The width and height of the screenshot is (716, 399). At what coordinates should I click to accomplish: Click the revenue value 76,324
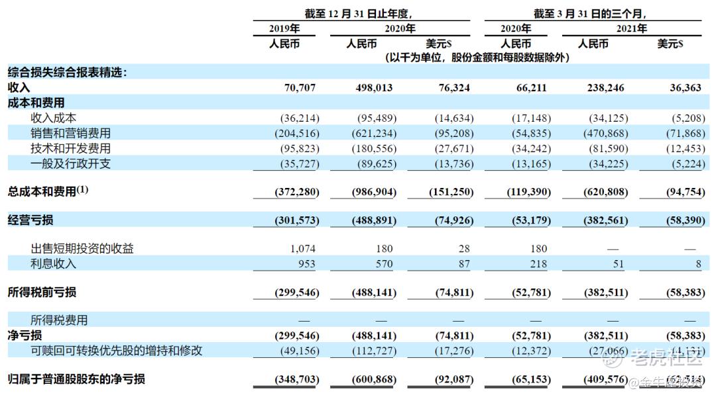[x=454, y=87]
